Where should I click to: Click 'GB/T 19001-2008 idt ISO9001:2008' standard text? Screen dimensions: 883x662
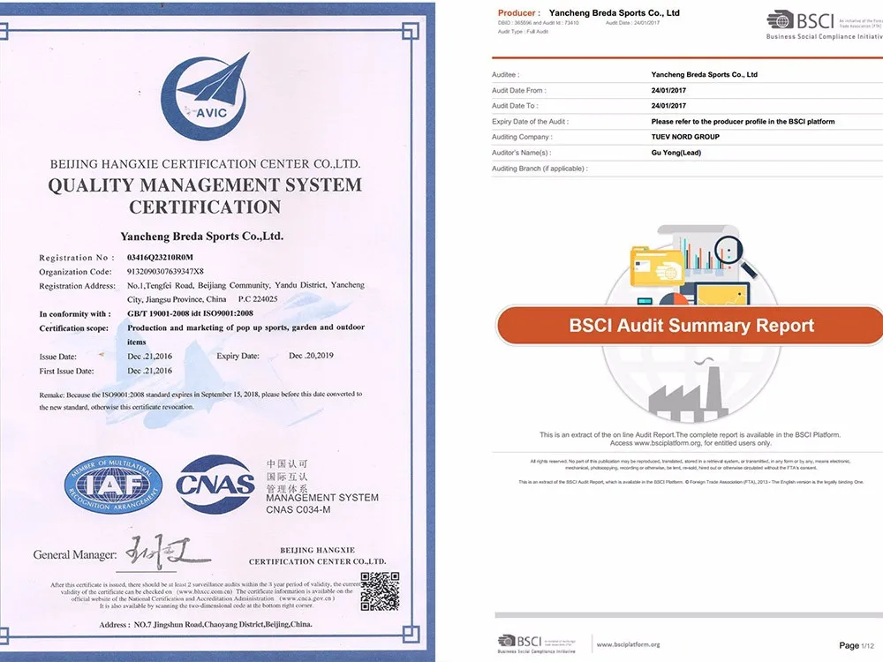(190, 313)
